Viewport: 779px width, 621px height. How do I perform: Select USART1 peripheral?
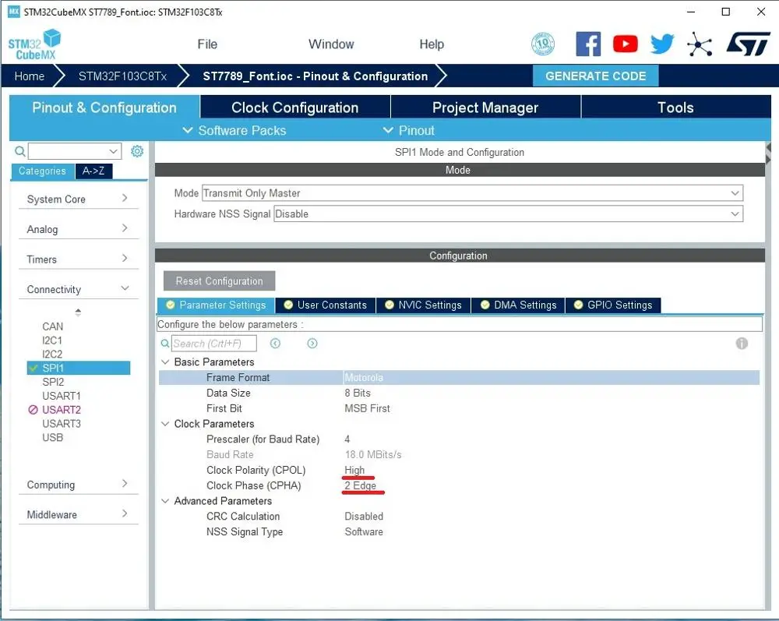point(61,396)
